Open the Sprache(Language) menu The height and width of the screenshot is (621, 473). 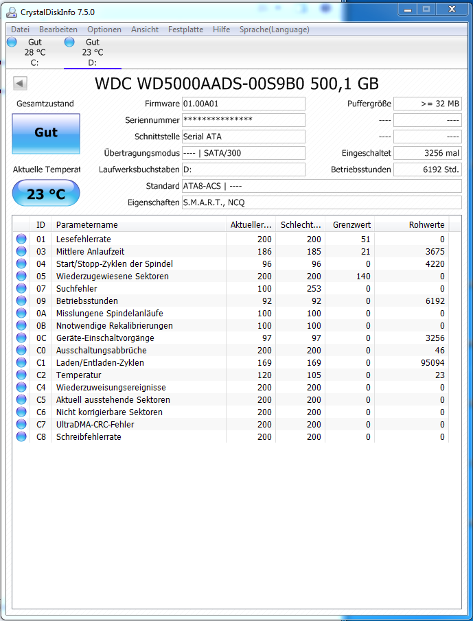pyautogui.click(x=275, y=30)
